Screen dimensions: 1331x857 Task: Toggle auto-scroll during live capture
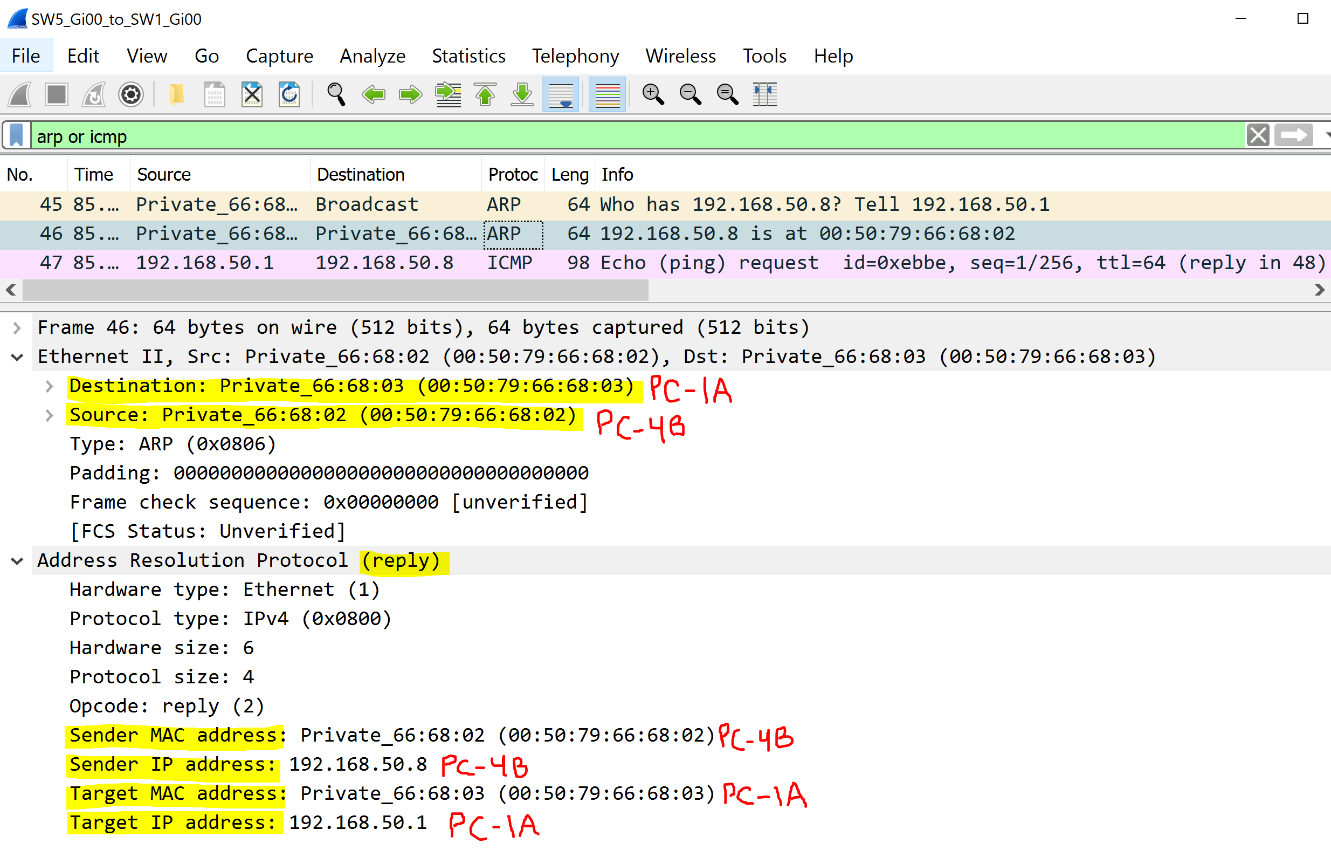pyautogui.click(x=560, y=94)
